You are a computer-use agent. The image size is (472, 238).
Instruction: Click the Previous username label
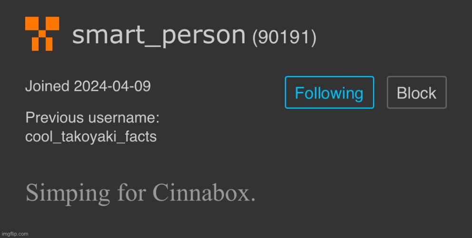pyautogui.click(x=92, y=118)
